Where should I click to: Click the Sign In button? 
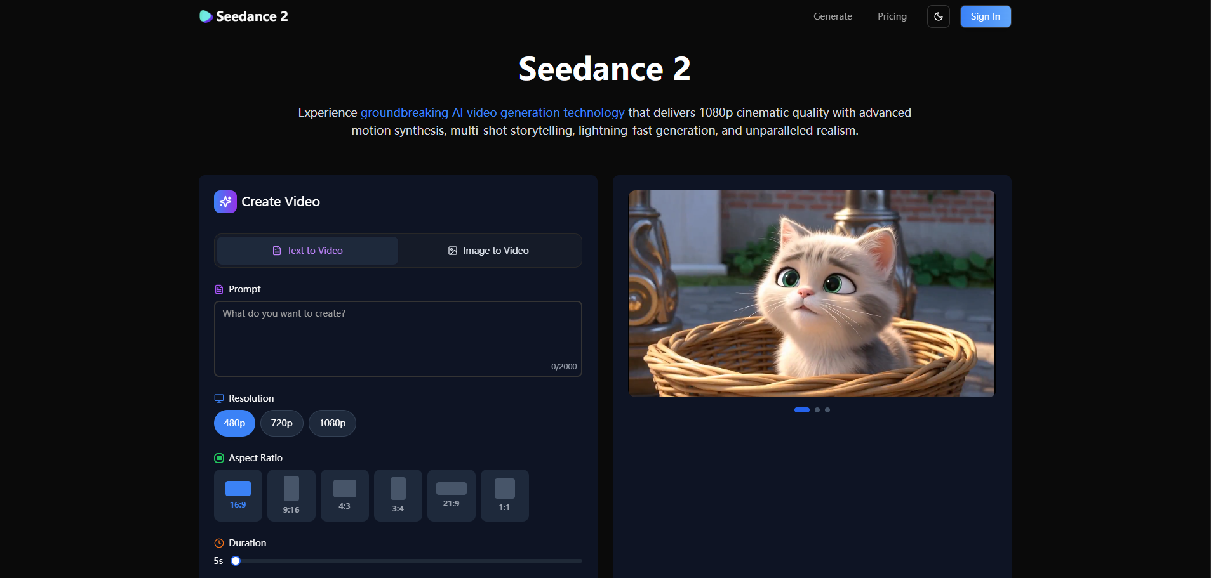point(986,16)
